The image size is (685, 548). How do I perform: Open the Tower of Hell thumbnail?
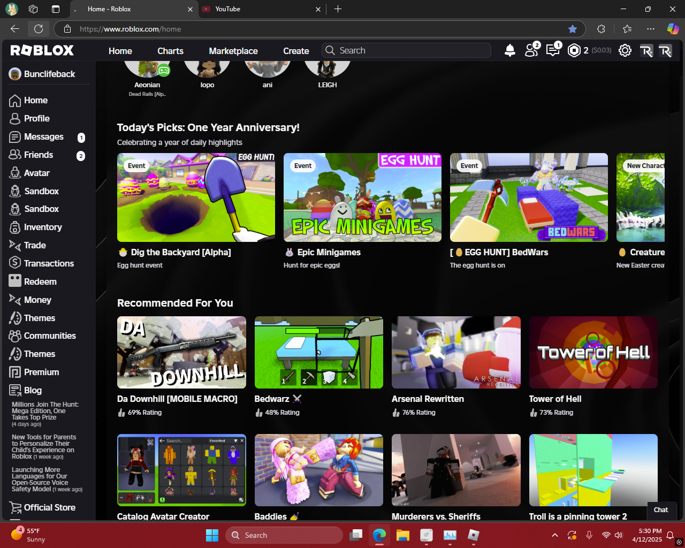(593, 352)
